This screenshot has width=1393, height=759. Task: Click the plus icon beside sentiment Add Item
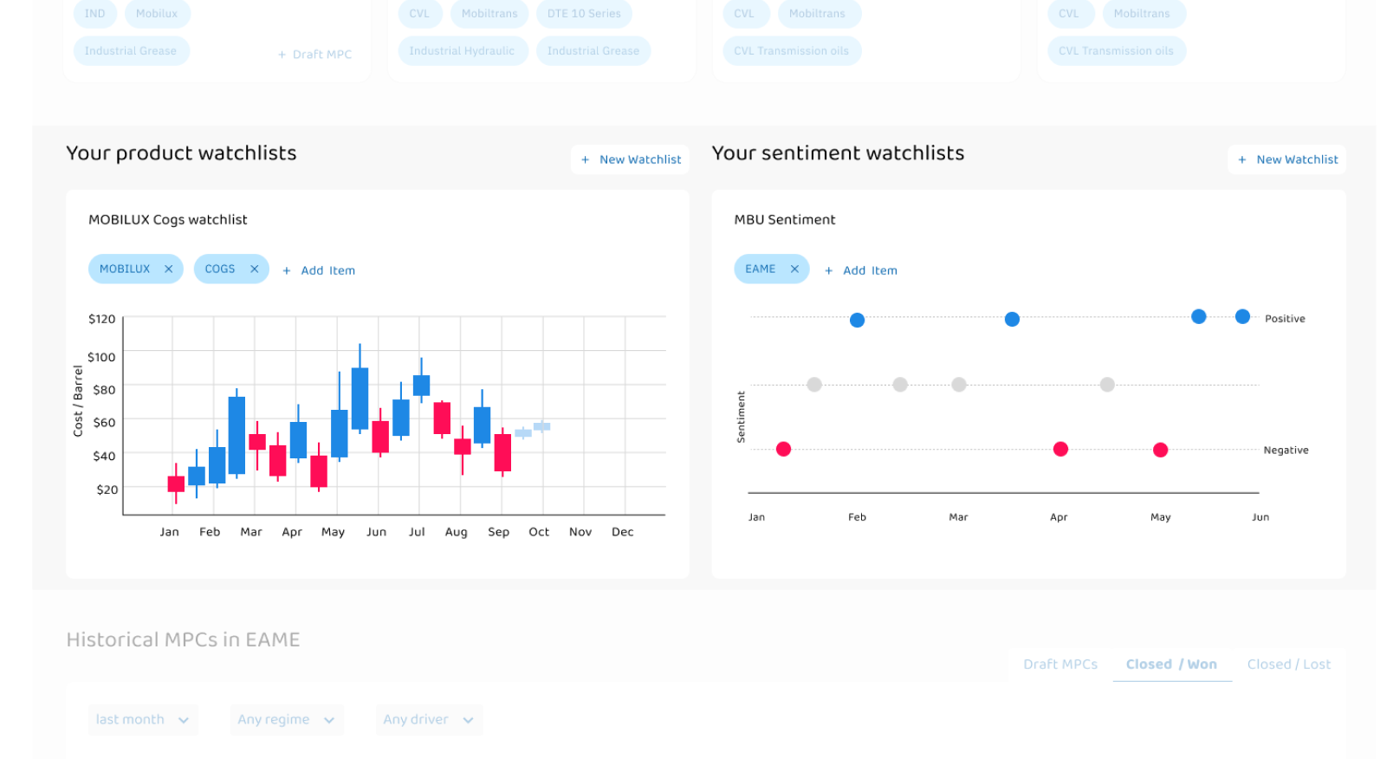829,271
